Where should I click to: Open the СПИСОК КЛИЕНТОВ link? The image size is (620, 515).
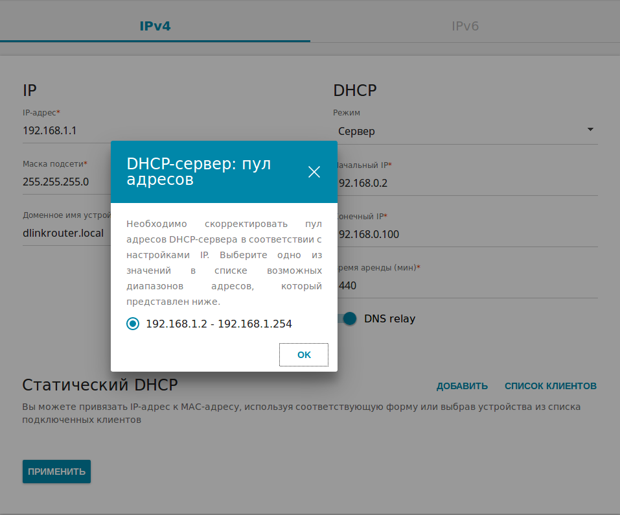pyautogui.click(x=550, y=386)
